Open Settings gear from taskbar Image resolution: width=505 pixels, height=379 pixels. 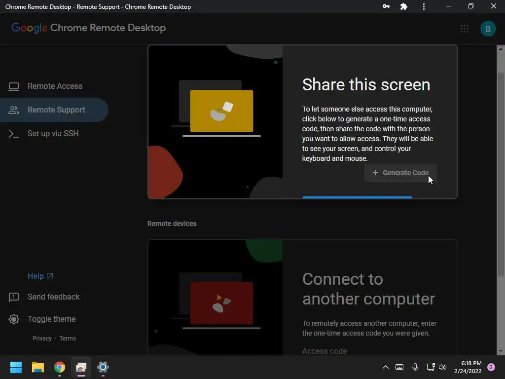click(x=103, y=367)
